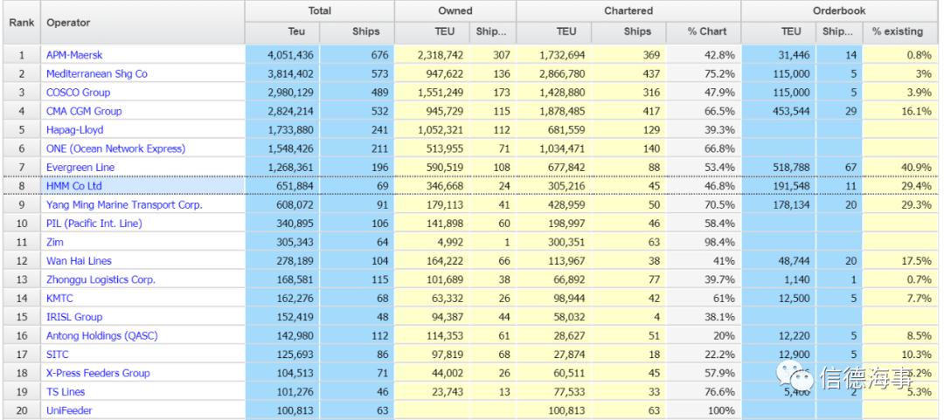
Task: Open the Zim operator link
Action: pos(55,242)
